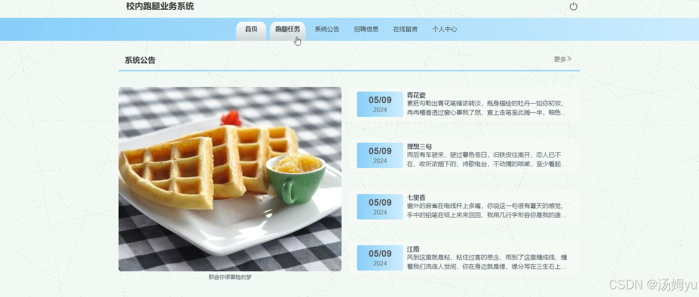Open the 七里香 announcement title
Screen dimensions: 699x297
[416, 198]
